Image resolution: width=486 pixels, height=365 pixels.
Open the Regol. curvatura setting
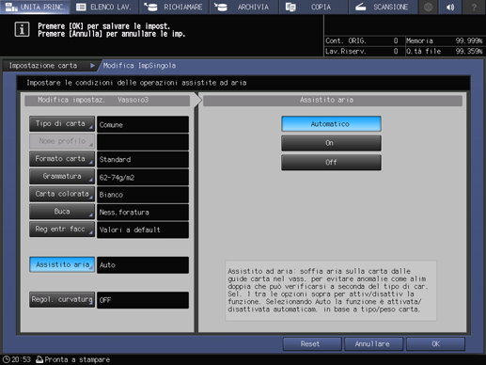click(62, 300)
